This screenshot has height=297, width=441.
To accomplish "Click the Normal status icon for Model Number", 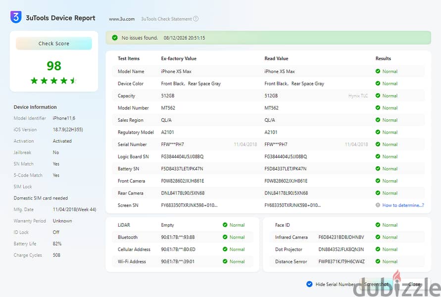I will [x=378, y=108].
